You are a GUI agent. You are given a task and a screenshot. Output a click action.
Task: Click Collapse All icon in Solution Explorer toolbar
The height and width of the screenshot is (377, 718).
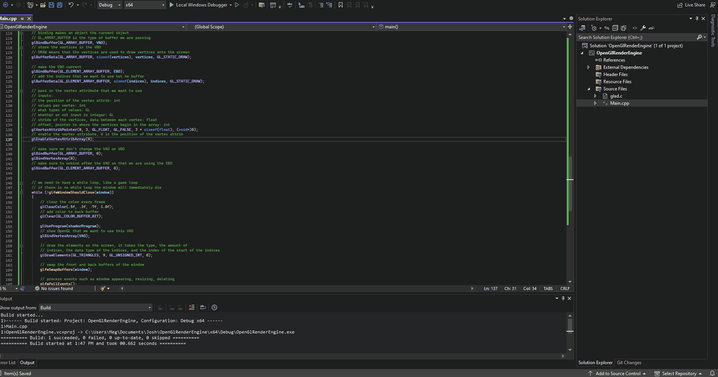pos(615,28)
